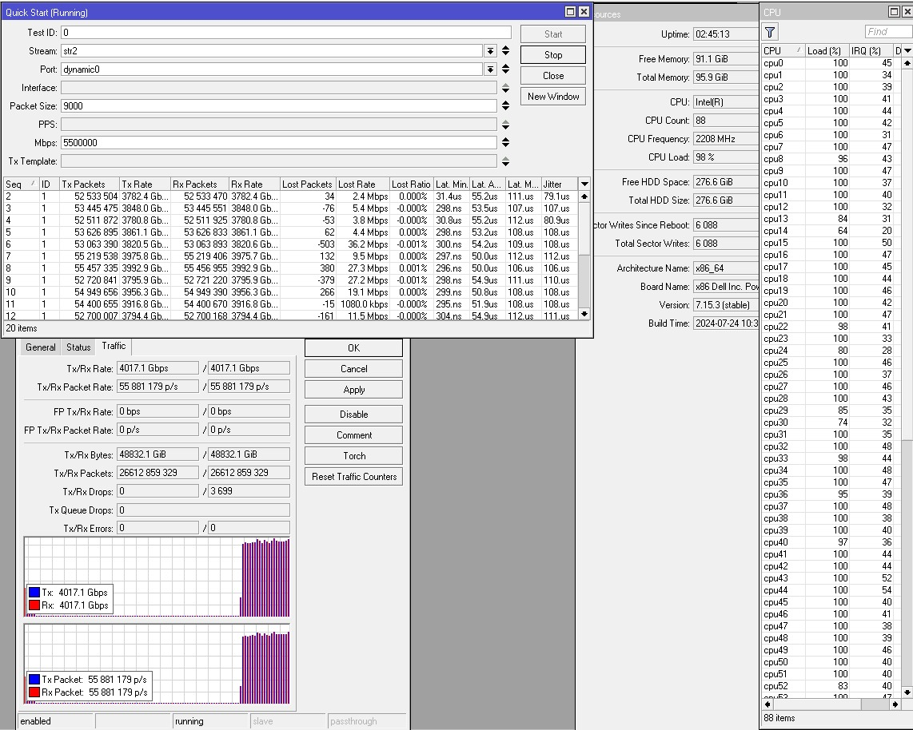This screenshot has height=730, width=913.
Task: Click Cancel in the interface dialog
Action: (x=353, y=369)
